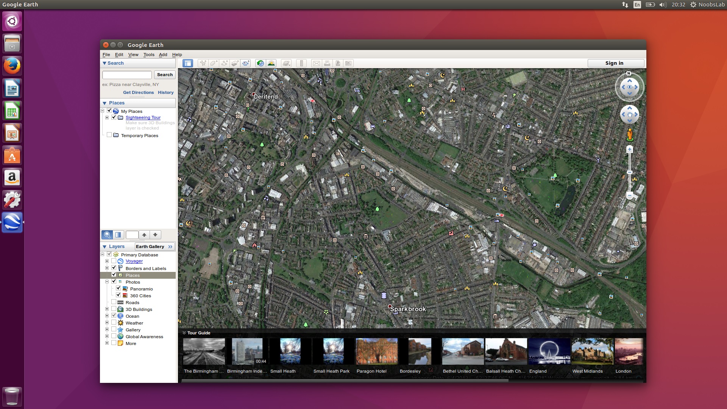
Task: Expand the Photos layer group
Action: coord(107,282)
